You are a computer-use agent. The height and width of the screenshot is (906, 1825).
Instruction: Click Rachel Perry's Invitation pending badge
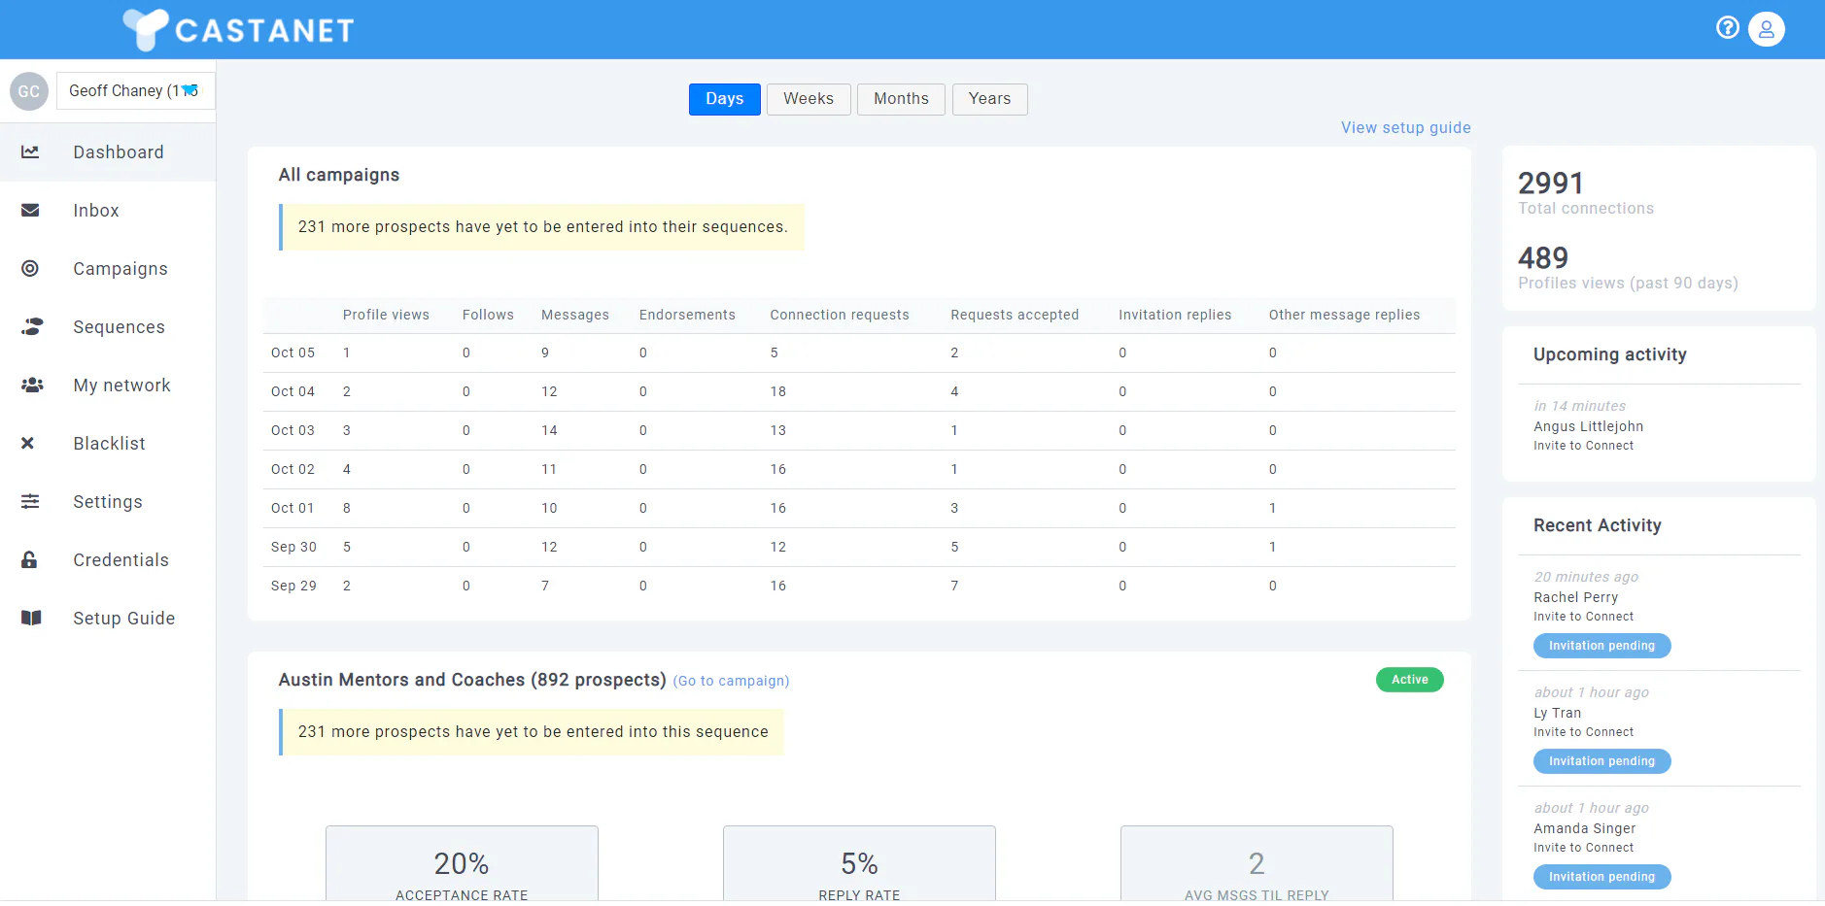point(1601,646)
